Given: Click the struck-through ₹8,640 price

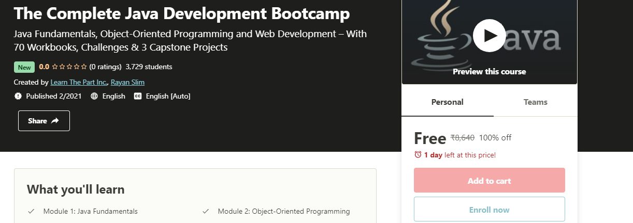Looking at the screenshot, I should pyautogui.click(x=463, y=138).
